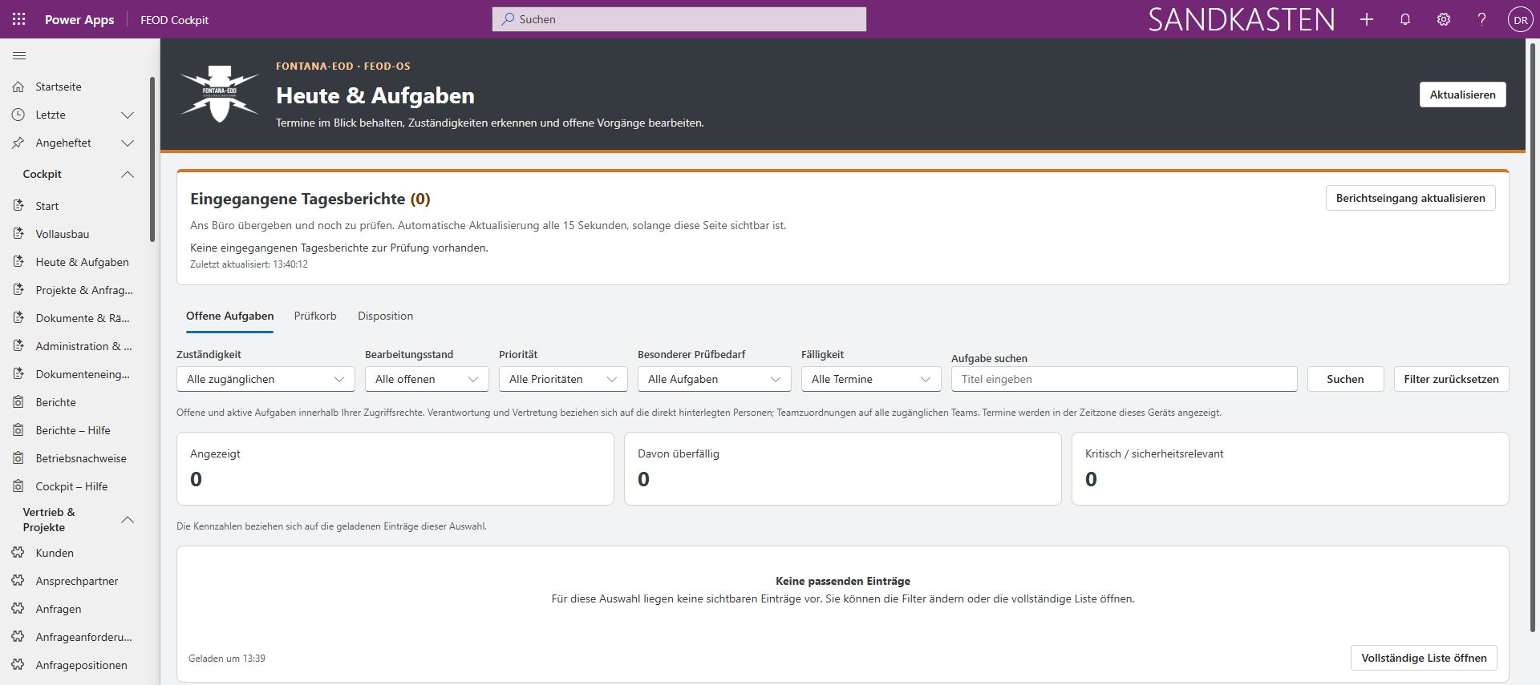
Task: Click the Suchen button next to filter
Action: tap(1345, 379)
